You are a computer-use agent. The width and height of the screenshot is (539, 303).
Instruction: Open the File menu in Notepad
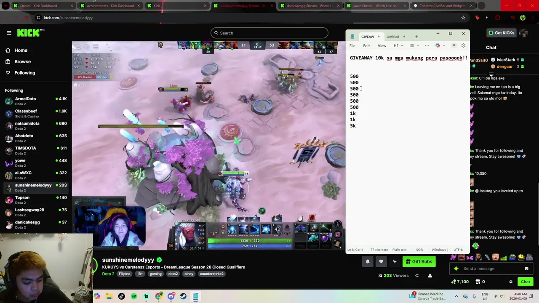click(352, 45)
